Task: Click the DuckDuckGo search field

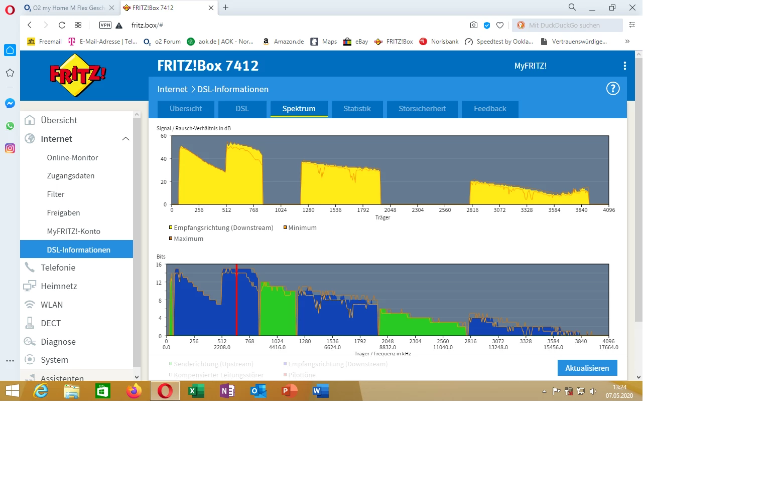Action: 568,25
